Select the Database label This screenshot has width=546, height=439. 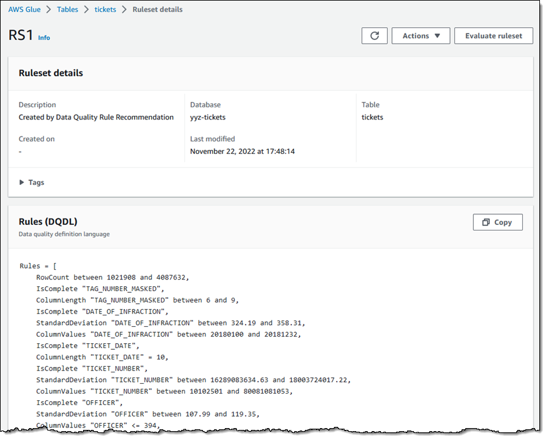click(206, 105)
